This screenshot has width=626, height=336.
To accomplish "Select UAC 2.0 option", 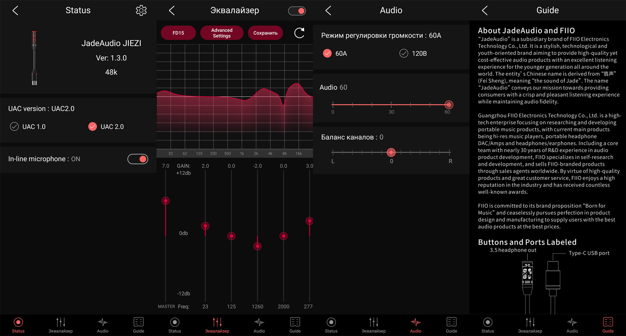I will tap(106, 127).
